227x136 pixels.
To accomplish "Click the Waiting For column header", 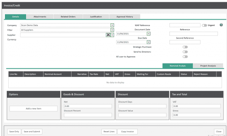I will click(x=146, y=74).
